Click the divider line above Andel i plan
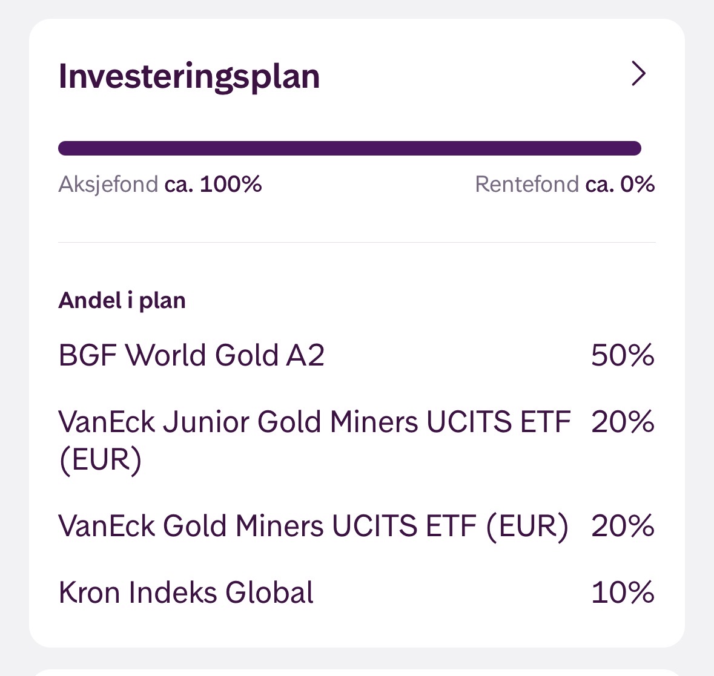This screenshot has height=676, width=714. tap(357, 243)
